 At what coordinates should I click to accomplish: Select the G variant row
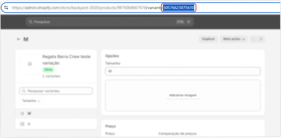coord(56,124)
